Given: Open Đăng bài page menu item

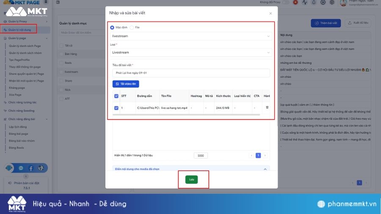Looking at the screenshot, I should pyautogui.click(x=19, y=134).
